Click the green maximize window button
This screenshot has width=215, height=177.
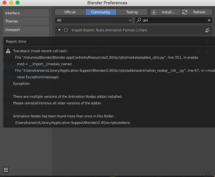click(x=18, y=3)
